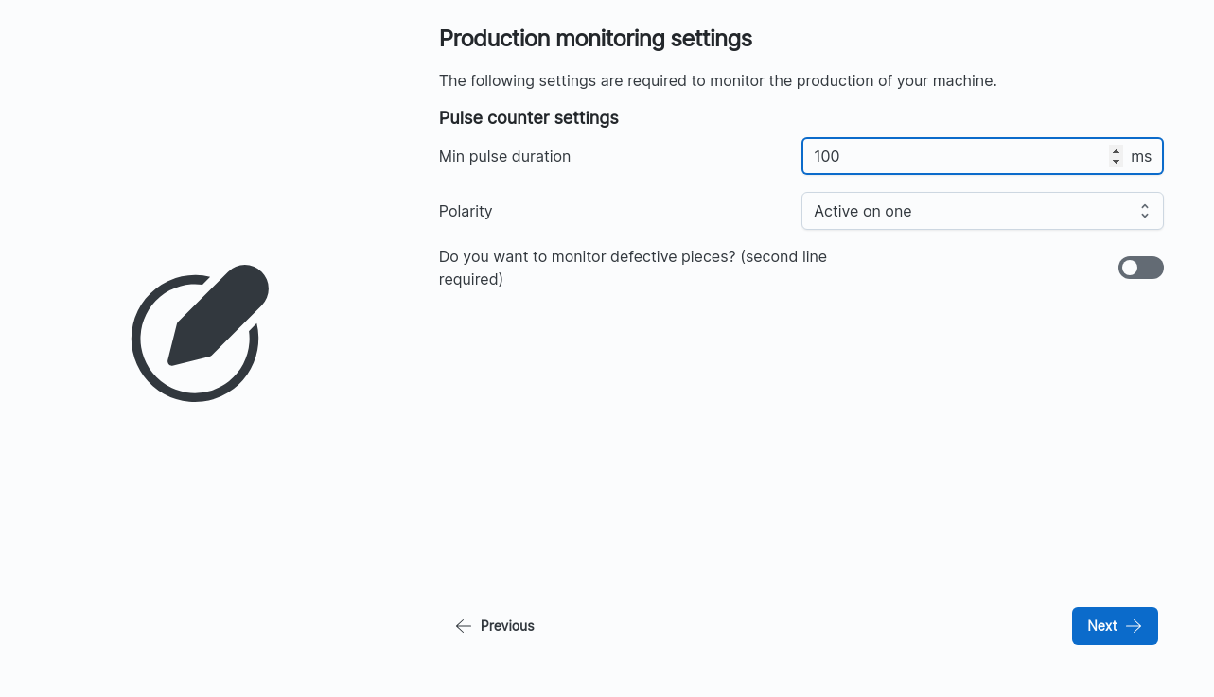The height and width of the screenshot is (697, 1214).
Task: Click the ms unit label
Action: [x=1141, y=156]
